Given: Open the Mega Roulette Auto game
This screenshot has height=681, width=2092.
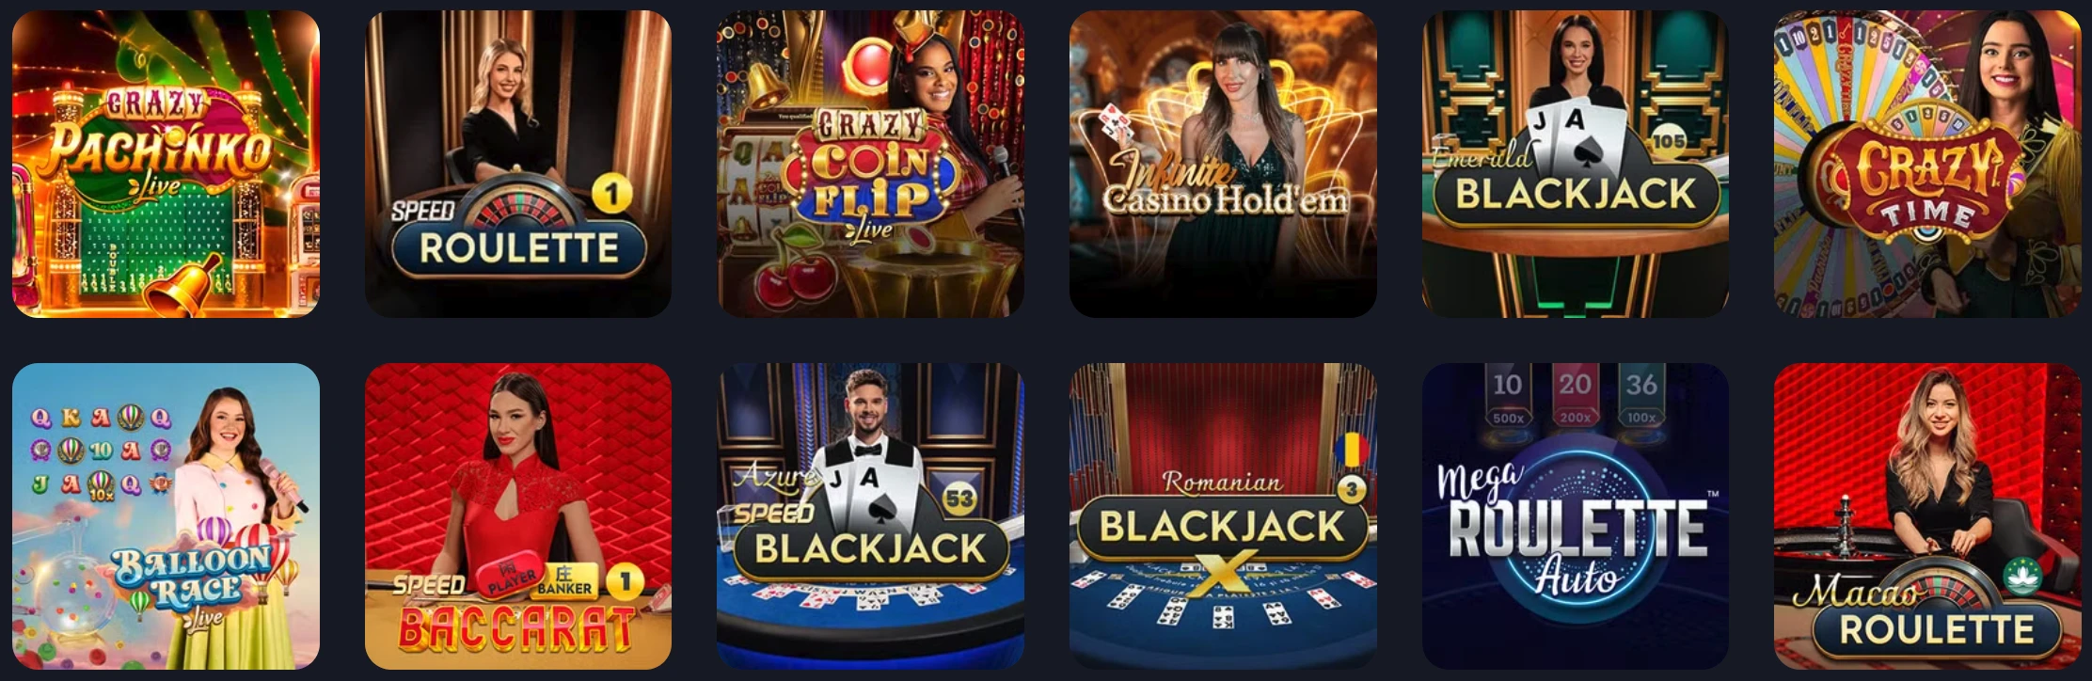Looking at the screenshot, I should tap(1576, 516).
